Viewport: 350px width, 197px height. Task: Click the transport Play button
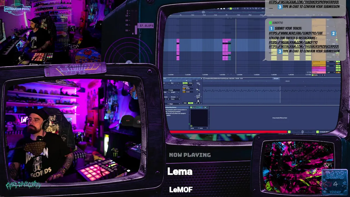(x=218, y=9)
